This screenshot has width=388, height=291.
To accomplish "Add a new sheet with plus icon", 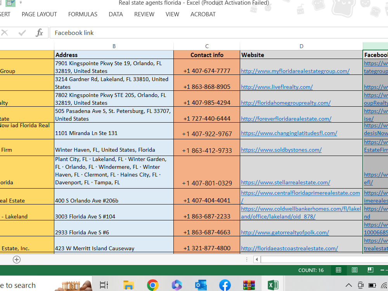I will (17, 260).
